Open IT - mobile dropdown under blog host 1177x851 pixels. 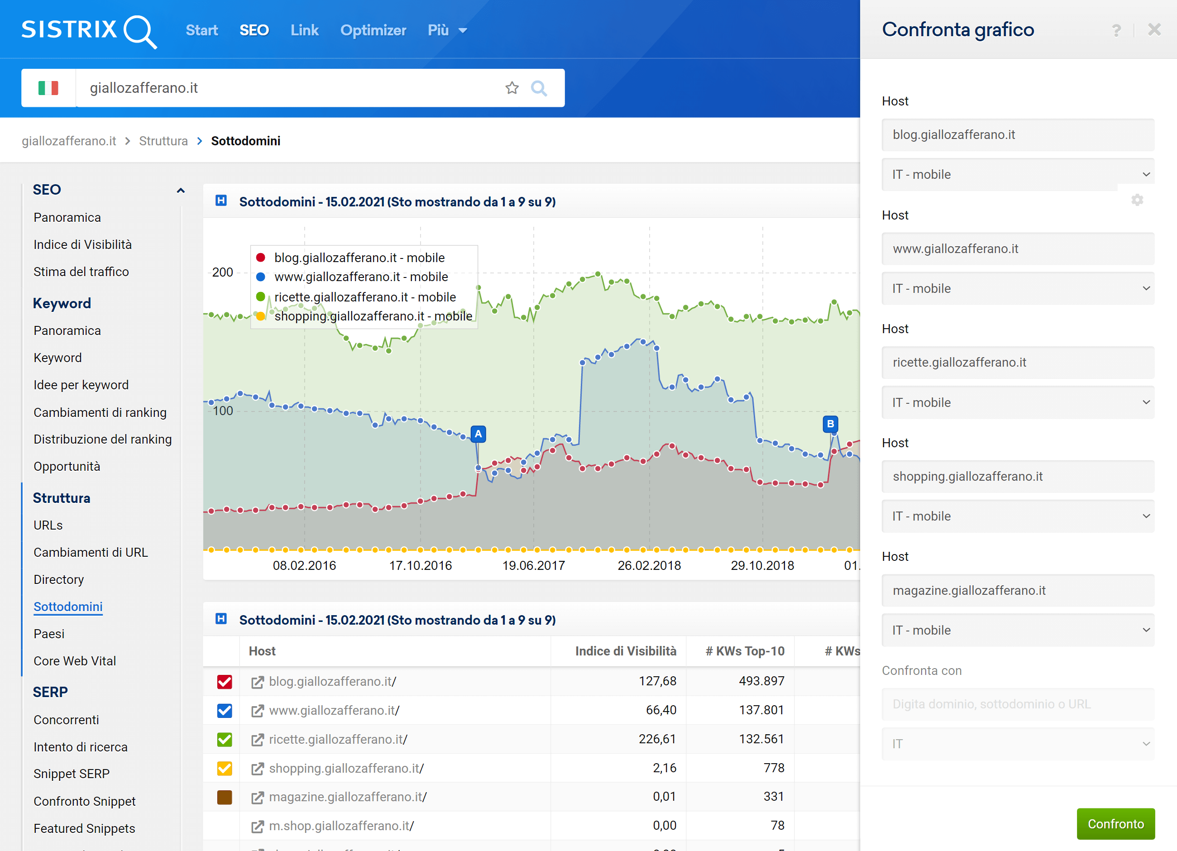tap(1017, 174)
